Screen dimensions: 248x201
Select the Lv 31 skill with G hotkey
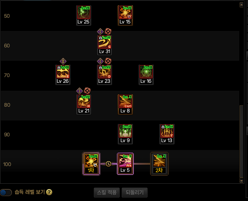point(105,45)
